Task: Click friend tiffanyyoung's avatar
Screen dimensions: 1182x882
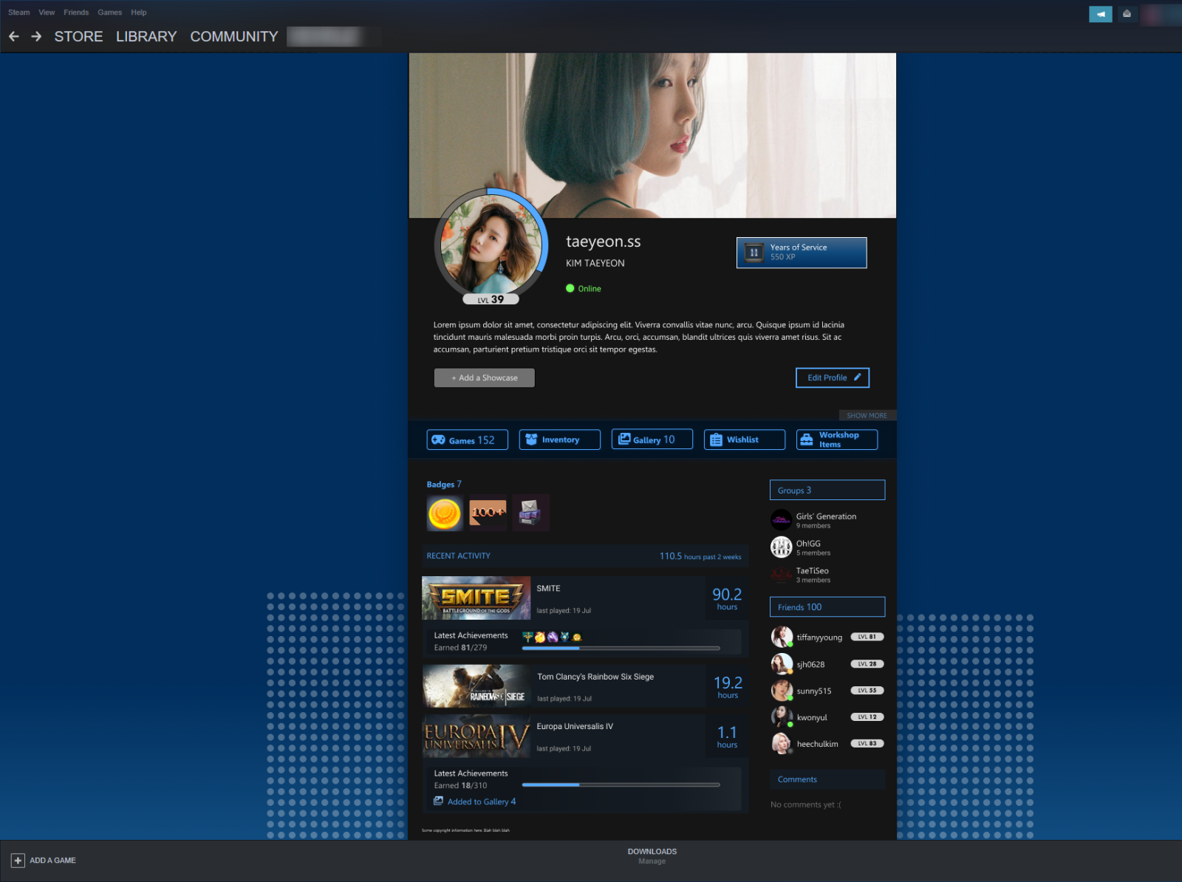Action: [782, 636]
